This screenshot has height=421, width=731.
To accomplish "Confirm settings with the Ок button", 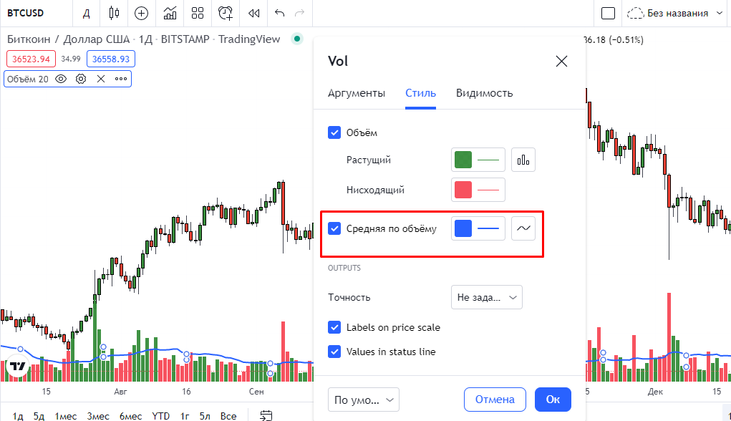I will (553, 400).
